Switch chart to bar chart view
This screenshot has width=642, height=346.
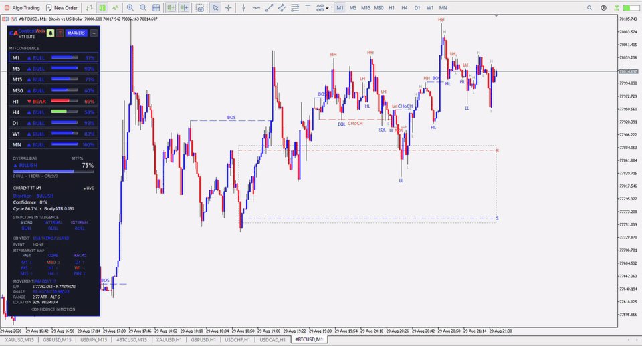pyautogui.click(x=89, y=8)
